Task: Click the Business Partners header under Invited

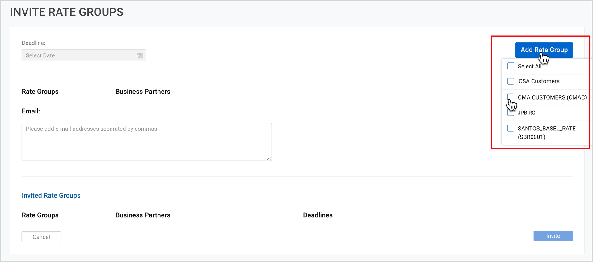Action: pos(143,215)
